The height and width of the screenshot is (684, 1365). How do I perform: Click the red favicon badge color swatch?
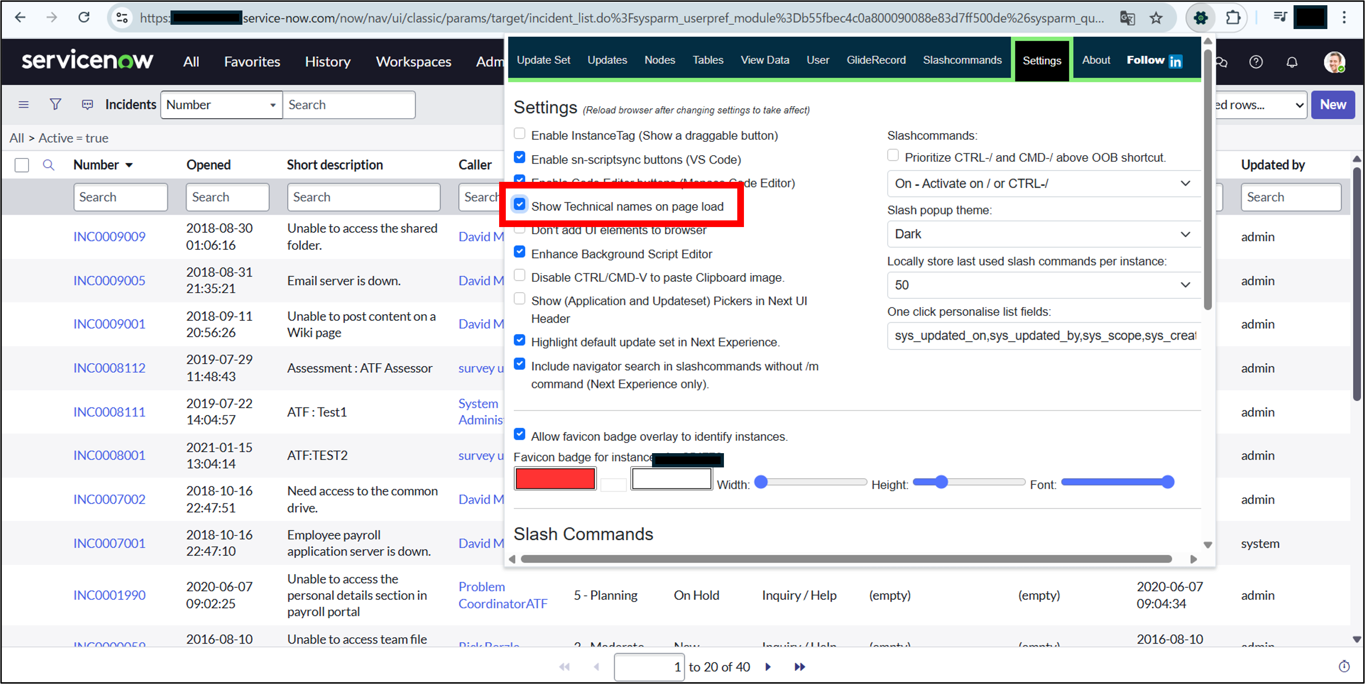(555, 478)
